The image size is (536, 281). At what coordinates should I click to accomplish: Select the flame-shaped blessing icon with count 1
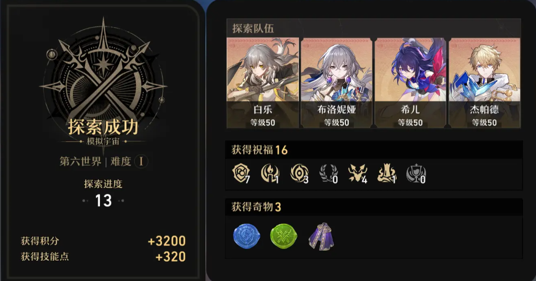click(x=386, y=173)
